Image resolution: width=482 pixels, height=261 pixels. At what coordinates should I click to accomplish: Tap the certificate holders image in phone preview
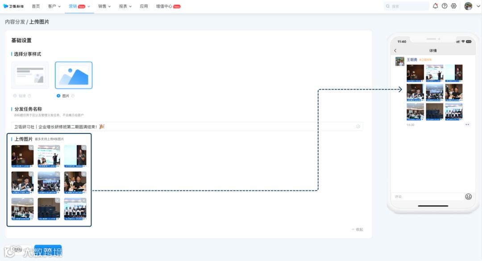(x=454, y=112)
